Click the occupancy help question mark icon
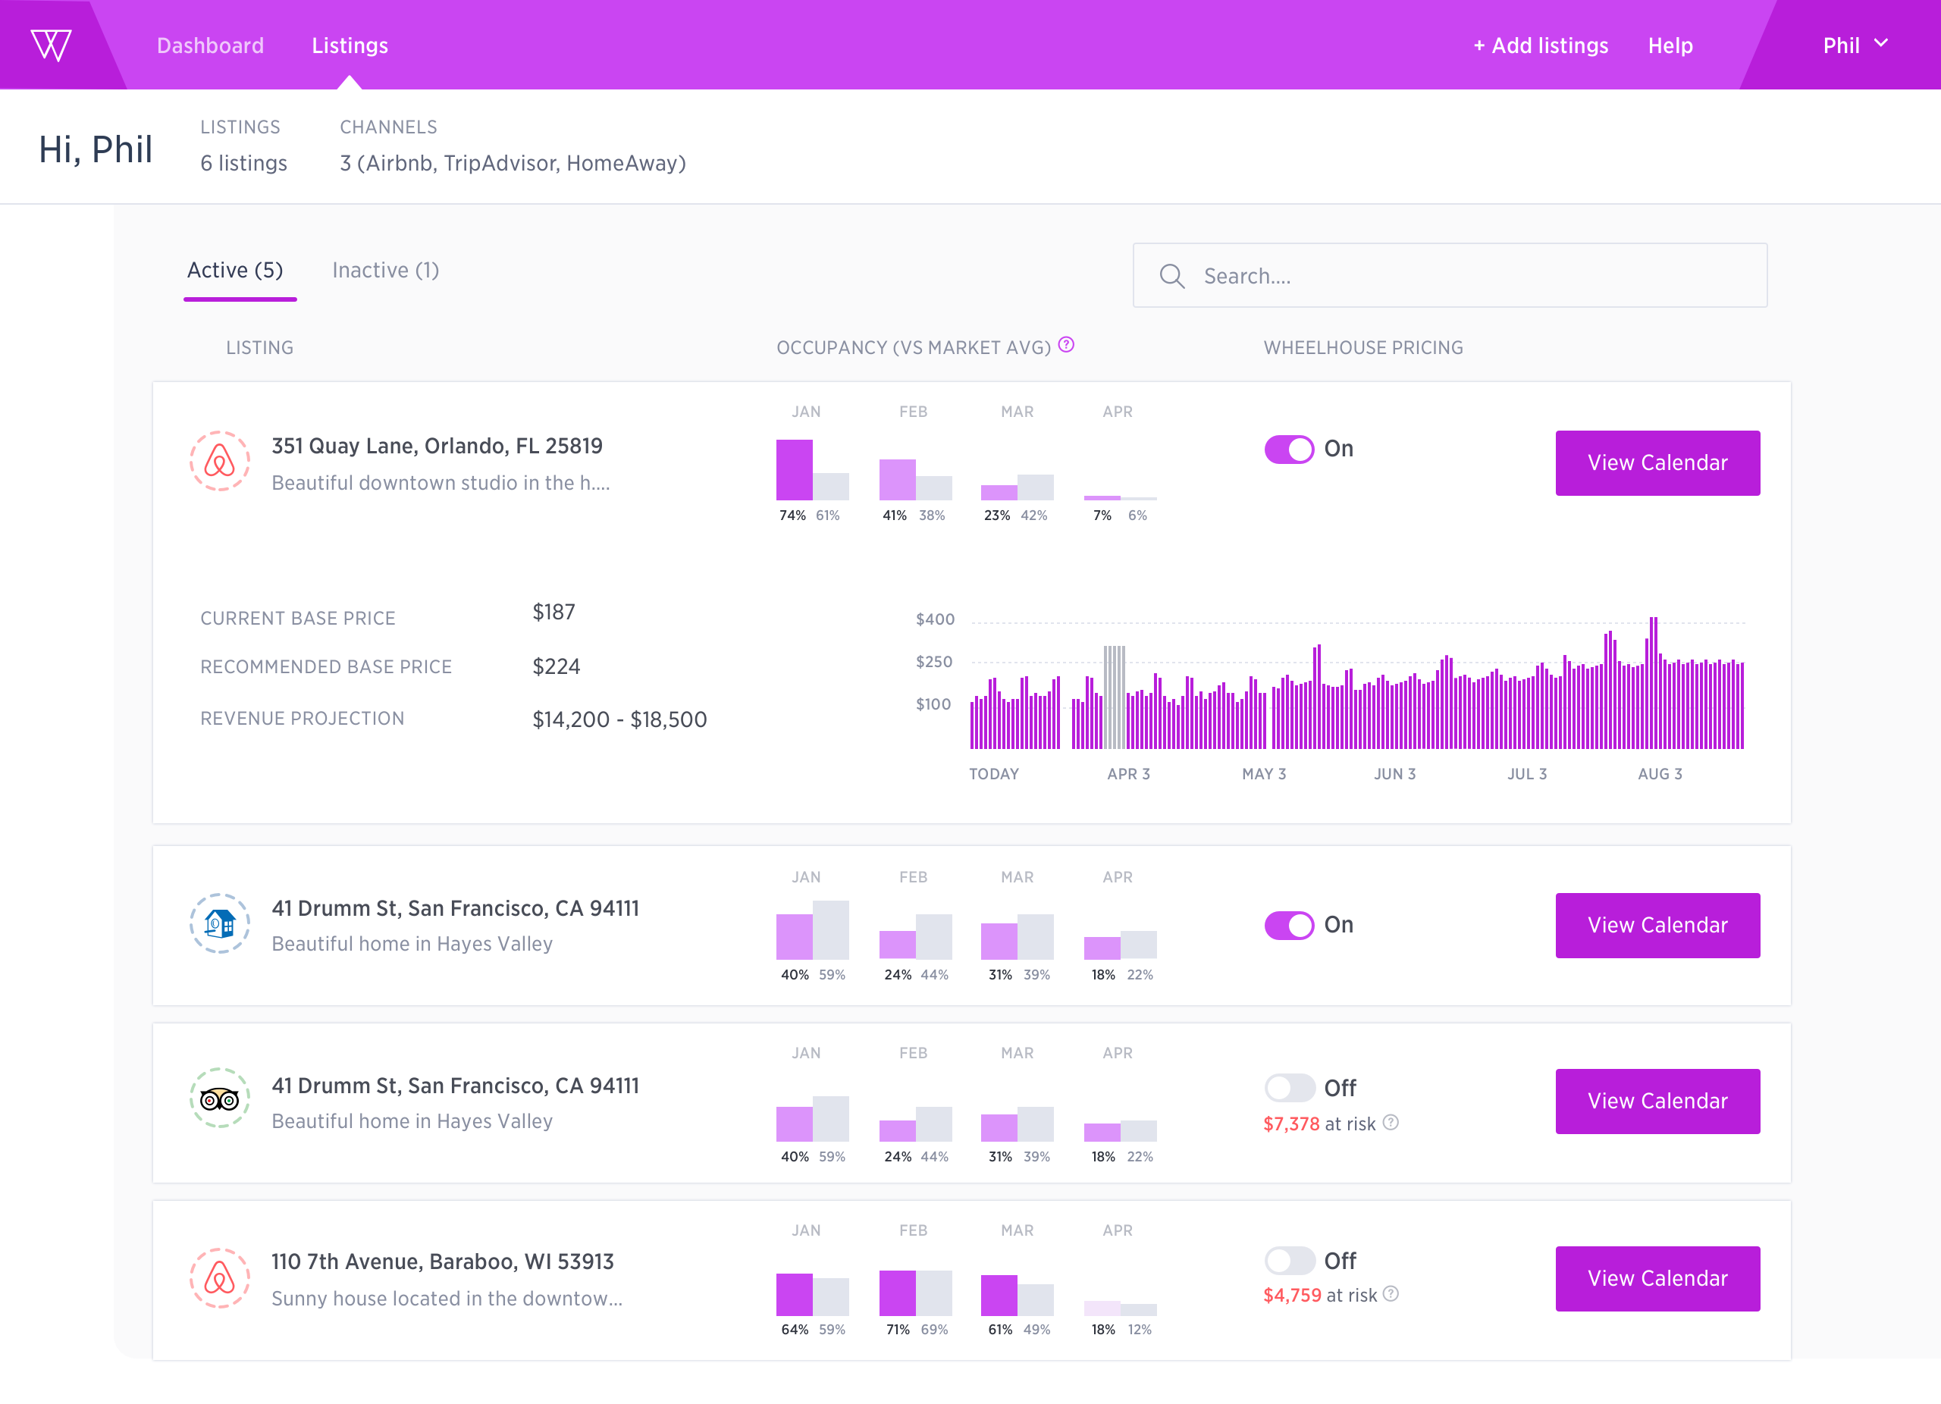 coord(1065,345)
